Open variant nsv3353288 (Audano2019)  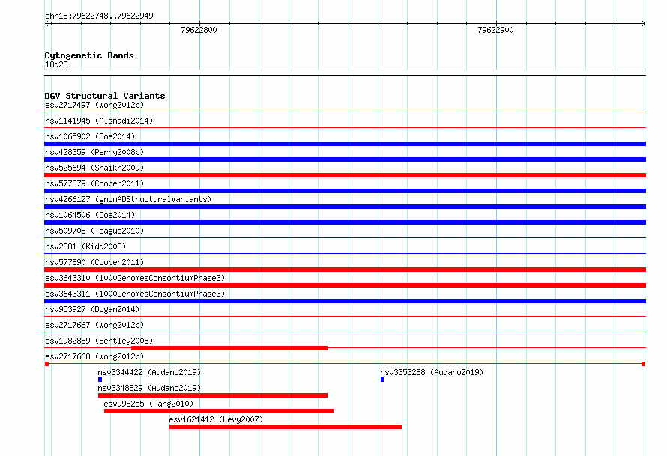[432, 372]
